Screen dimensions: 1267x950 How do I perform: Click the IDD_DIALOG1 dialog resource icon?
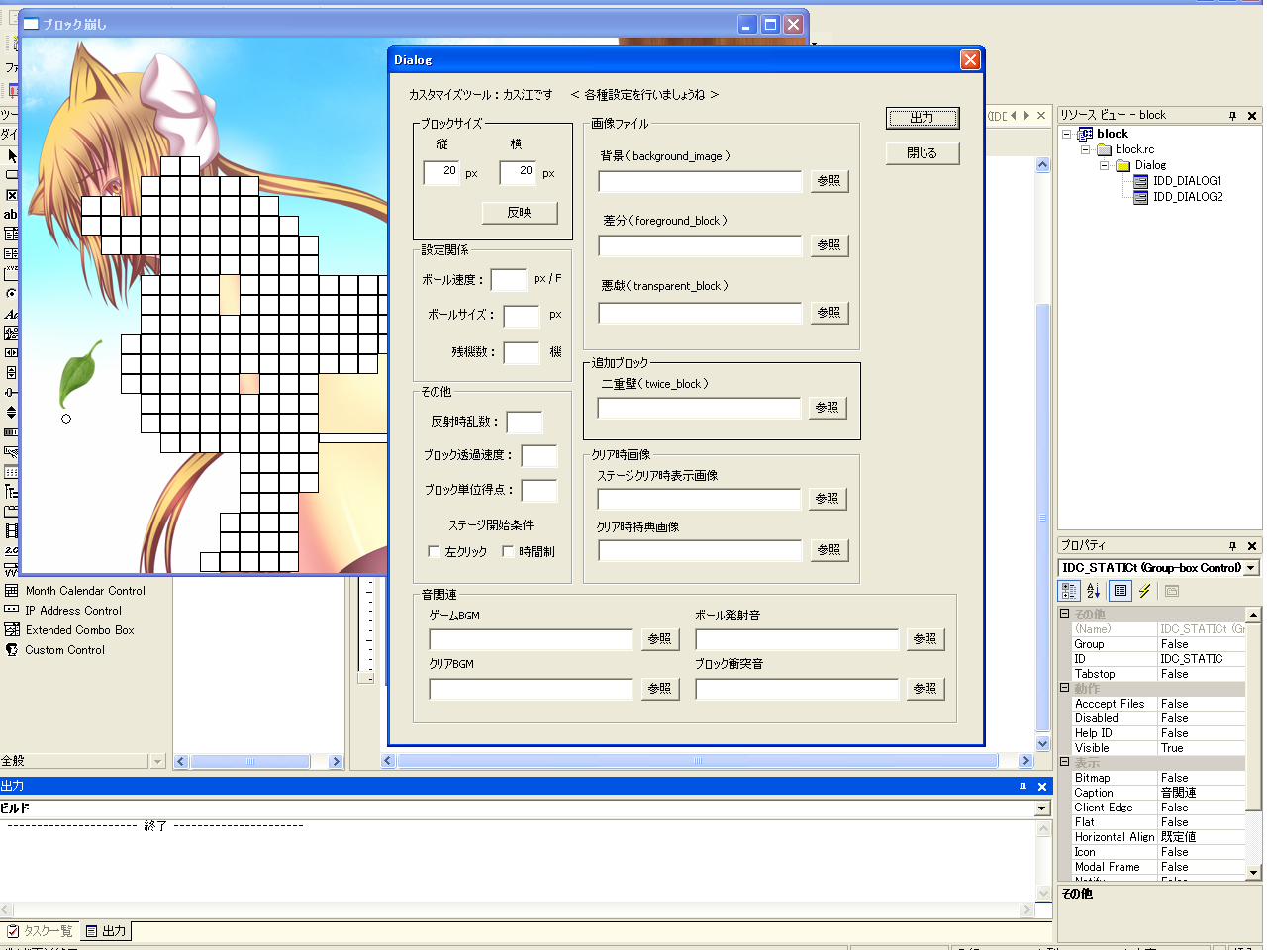click(x=1141, y=181)
